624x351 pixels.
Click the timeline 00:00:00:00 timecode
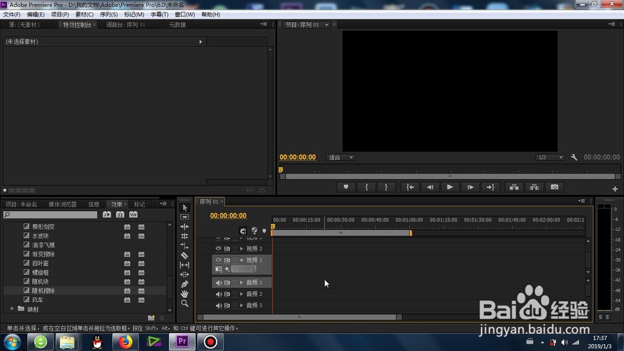pos(228,215)
